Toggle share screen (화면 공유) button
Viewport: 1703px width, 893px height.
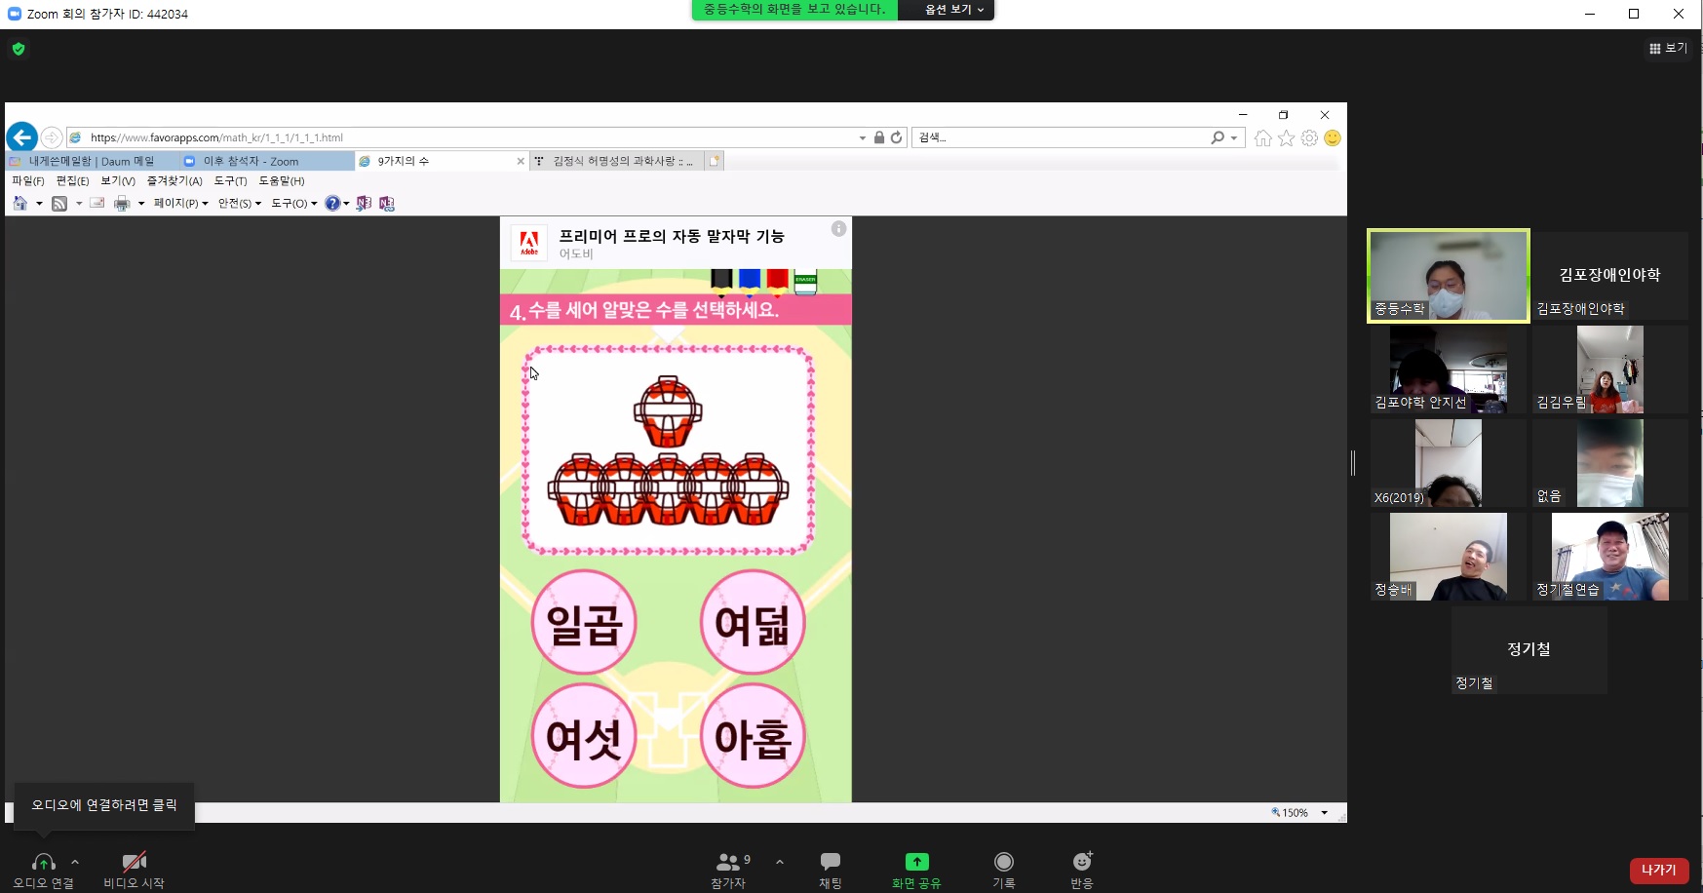click(x=916, y=870)
